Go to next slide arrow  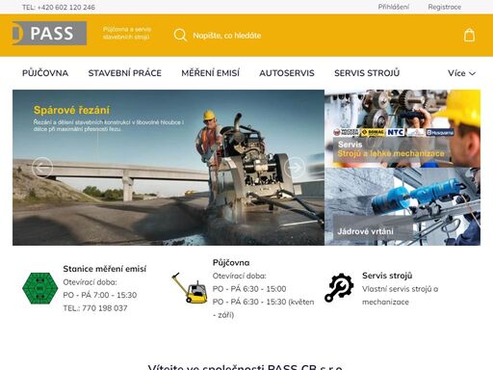pos(295,168)
